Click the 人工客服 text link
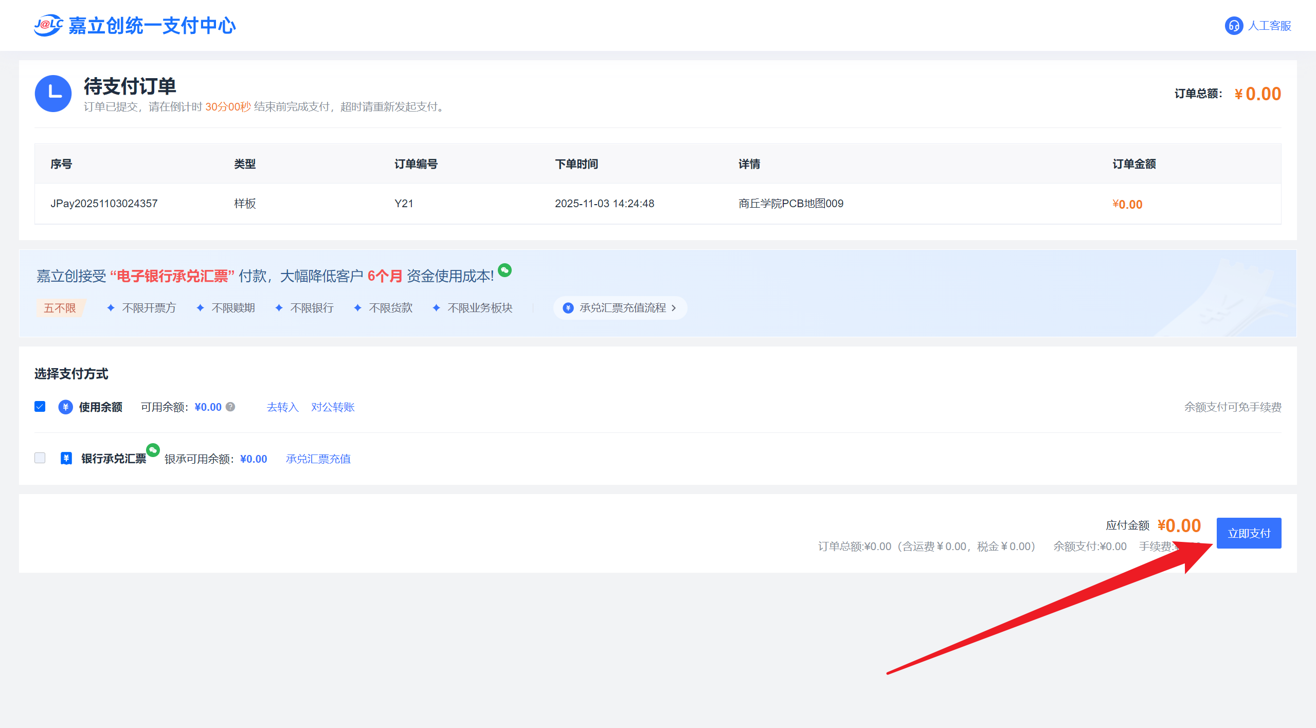The width and height of the screenshot is (1316, 728). tap(1269, 26)
